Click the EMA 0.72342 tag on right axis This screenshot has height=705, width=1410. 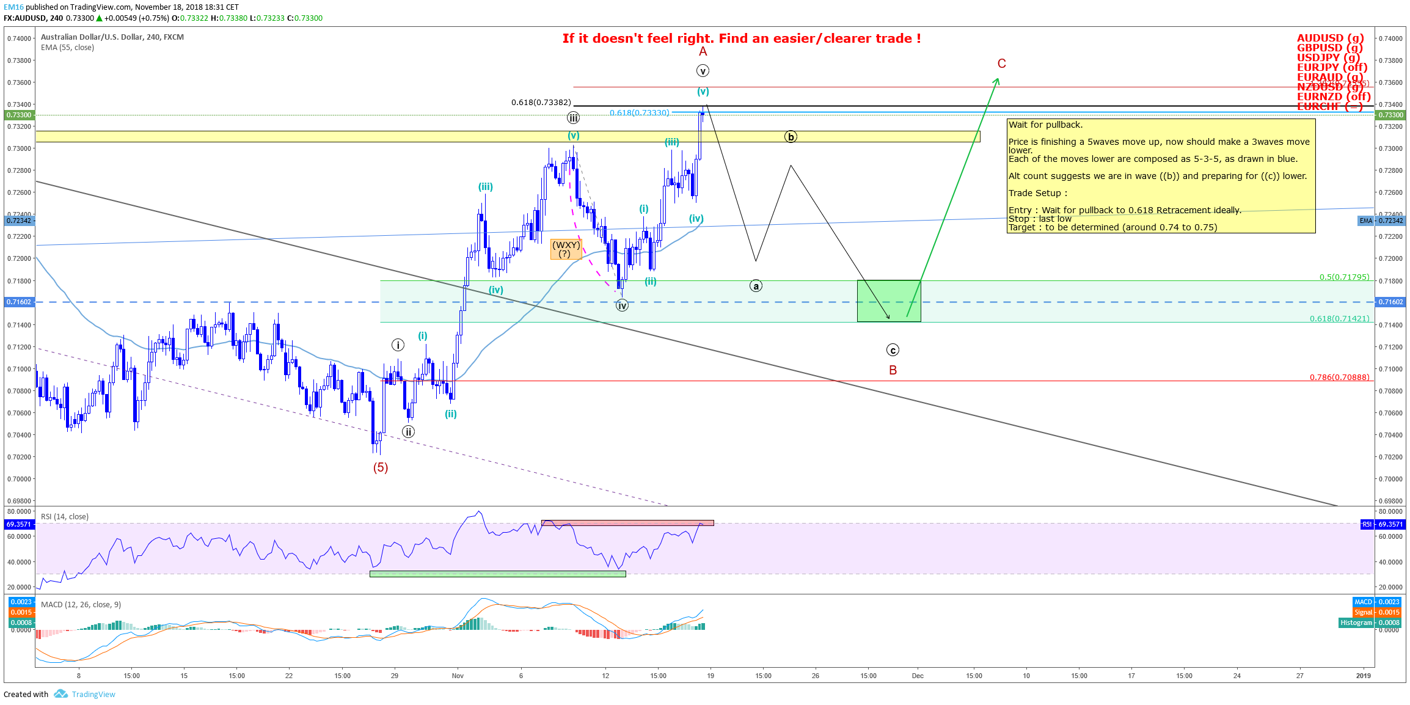tap(1382, 221)
